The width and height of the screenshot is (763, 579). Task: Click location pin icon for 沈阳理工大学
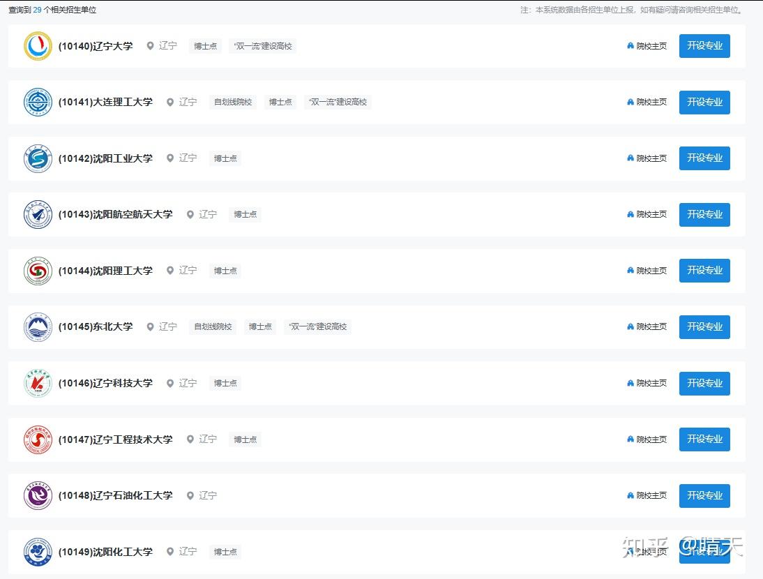pyautogui.click(x=170, y=271)
